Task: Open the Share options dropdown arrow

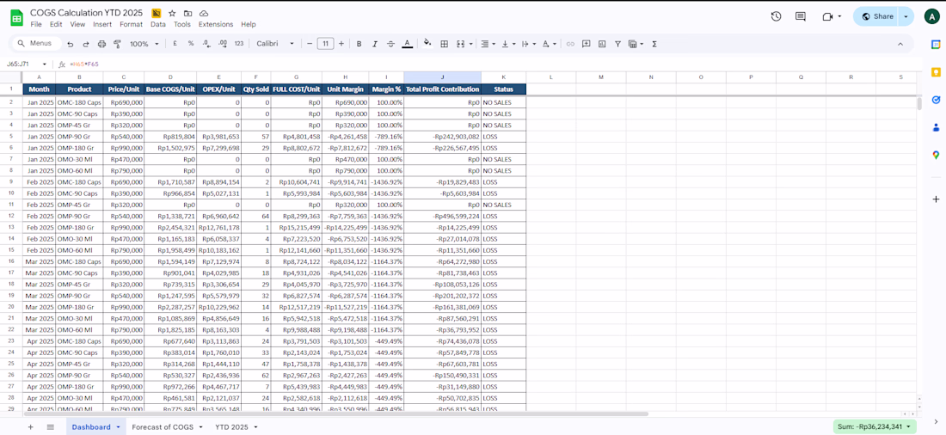Action: pyautogui.click(x=906, y=16)
